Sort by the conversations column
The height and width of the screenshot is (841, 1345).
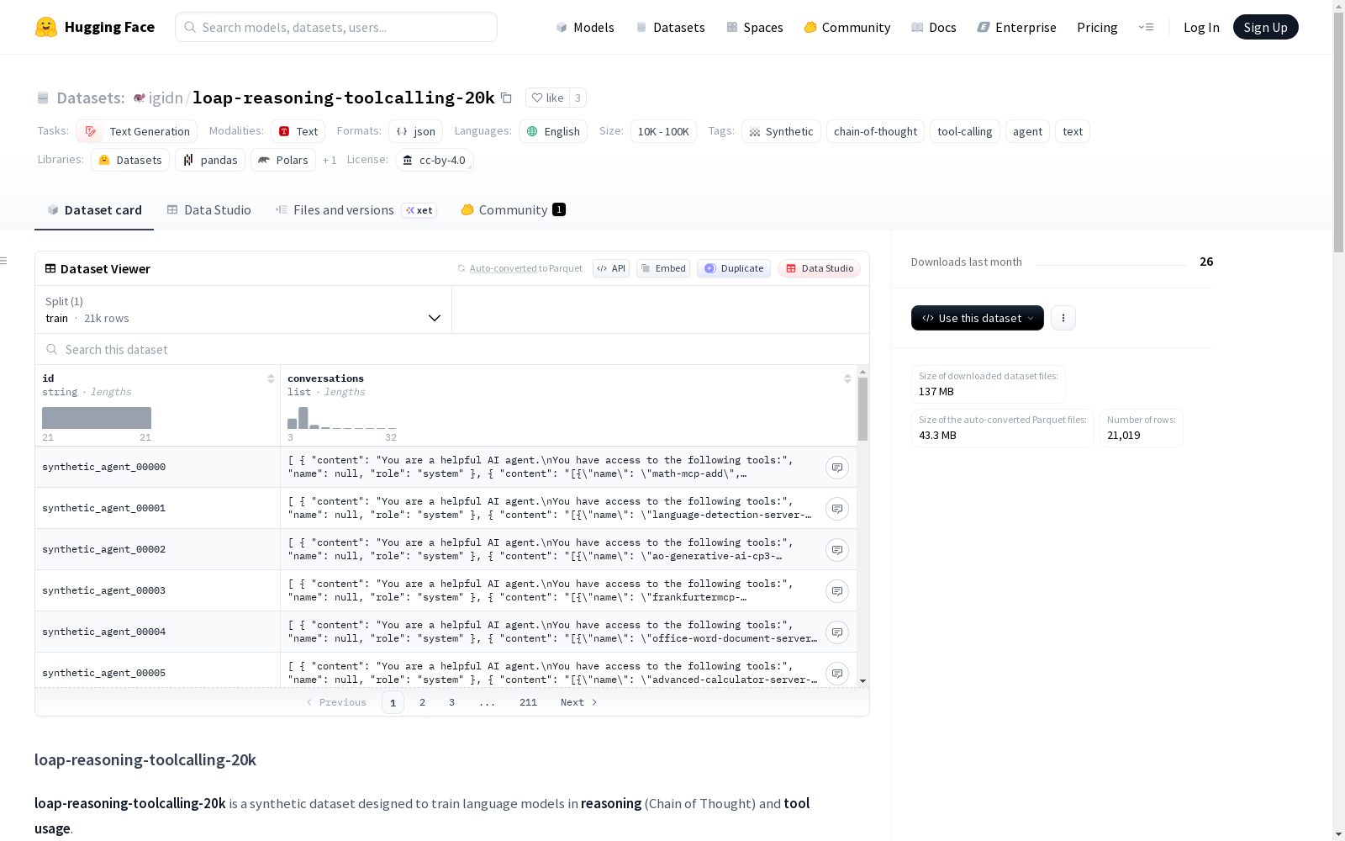coord(847,378)
